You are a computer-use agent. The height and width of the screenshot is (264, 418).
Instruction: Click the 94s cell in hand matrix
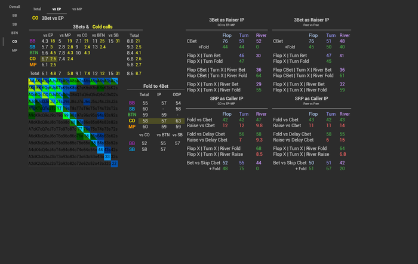[x=100, y=115]
